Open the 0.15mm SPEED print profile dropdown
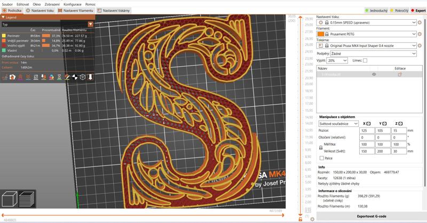The height and width of the screenshot is (223, 427). pyautogui.click(x=367, y=22)
